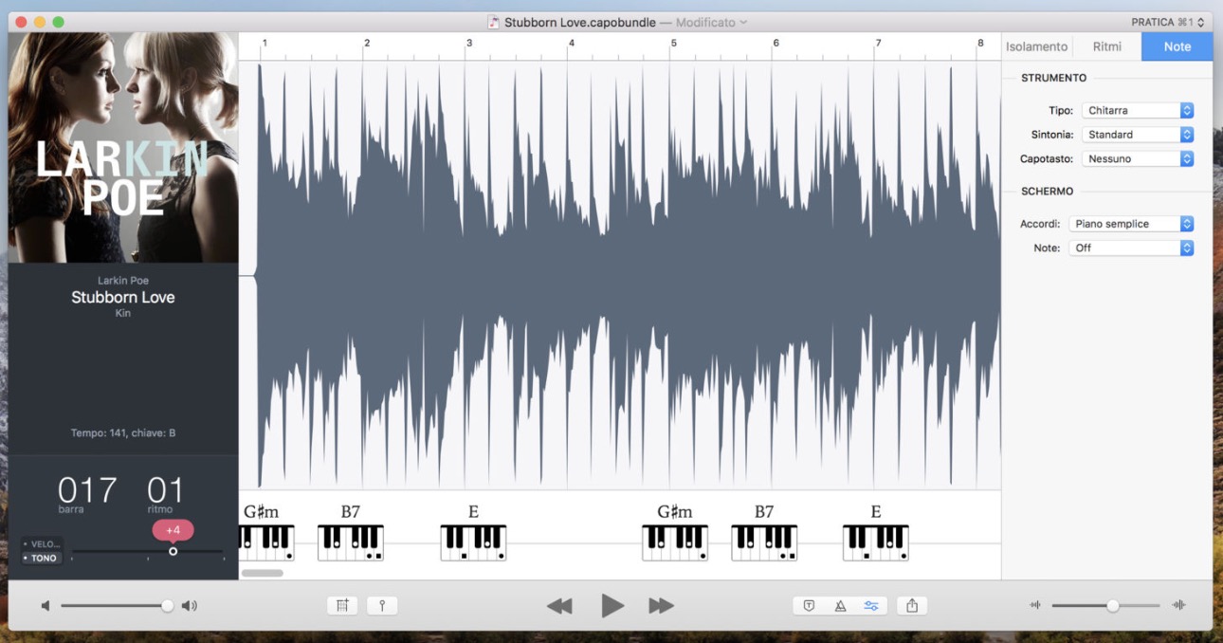Click the share/export icon
1223x643 pixels.
(912, 605)
